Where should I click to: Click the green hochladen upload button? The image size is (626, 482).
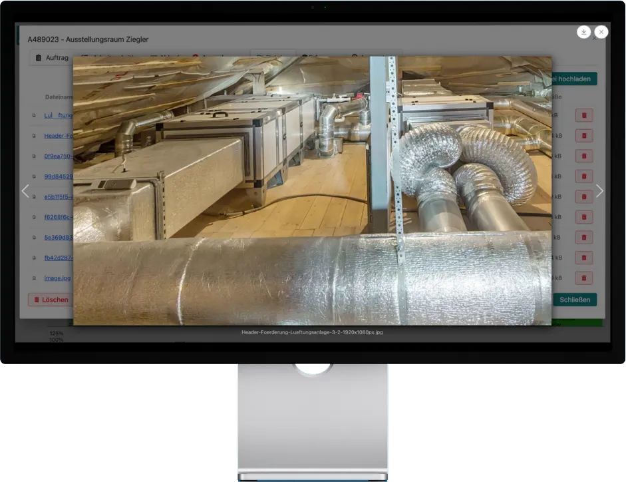pyautogui.click(x=574, y=79)
